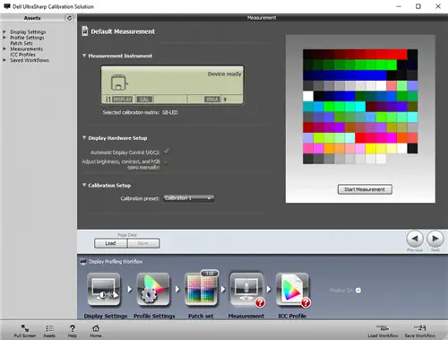
Task: Select ICC Profiles in Assets list
Action: click(x=22, y=55)
